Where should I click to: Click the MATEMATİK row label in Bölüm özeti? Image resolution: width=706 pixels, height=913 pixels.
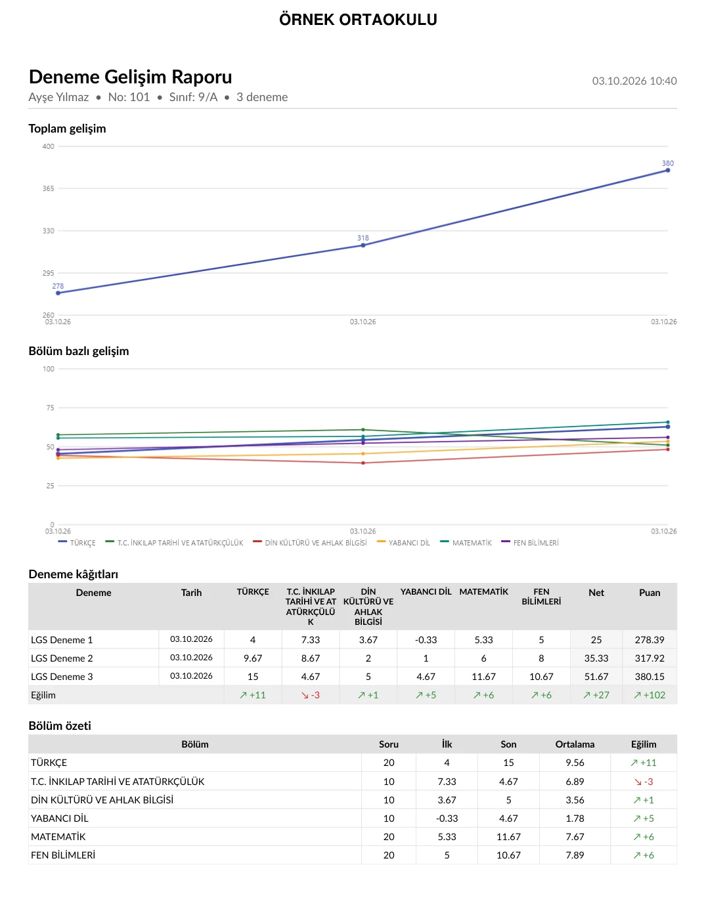[58, 837]
